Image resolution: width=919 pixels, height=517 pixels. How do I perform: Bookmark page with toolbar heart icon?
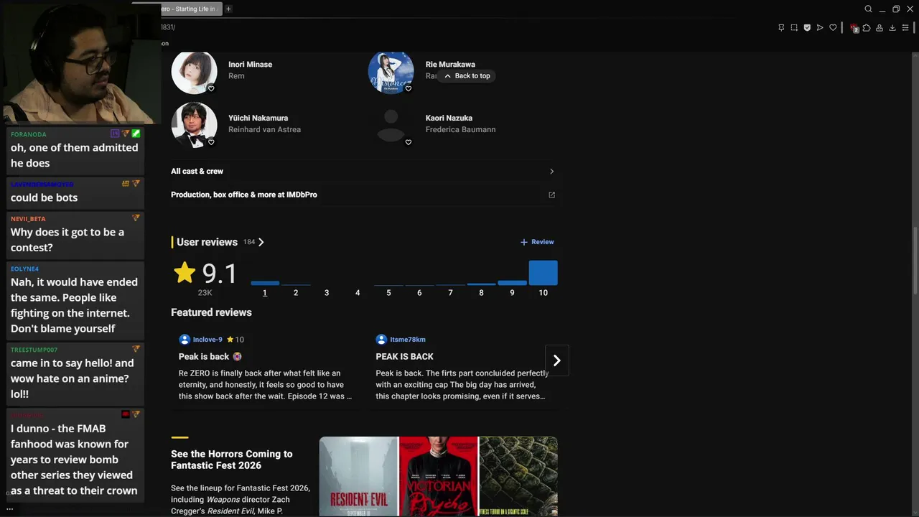pyautogui.click(x=833, y=27)
